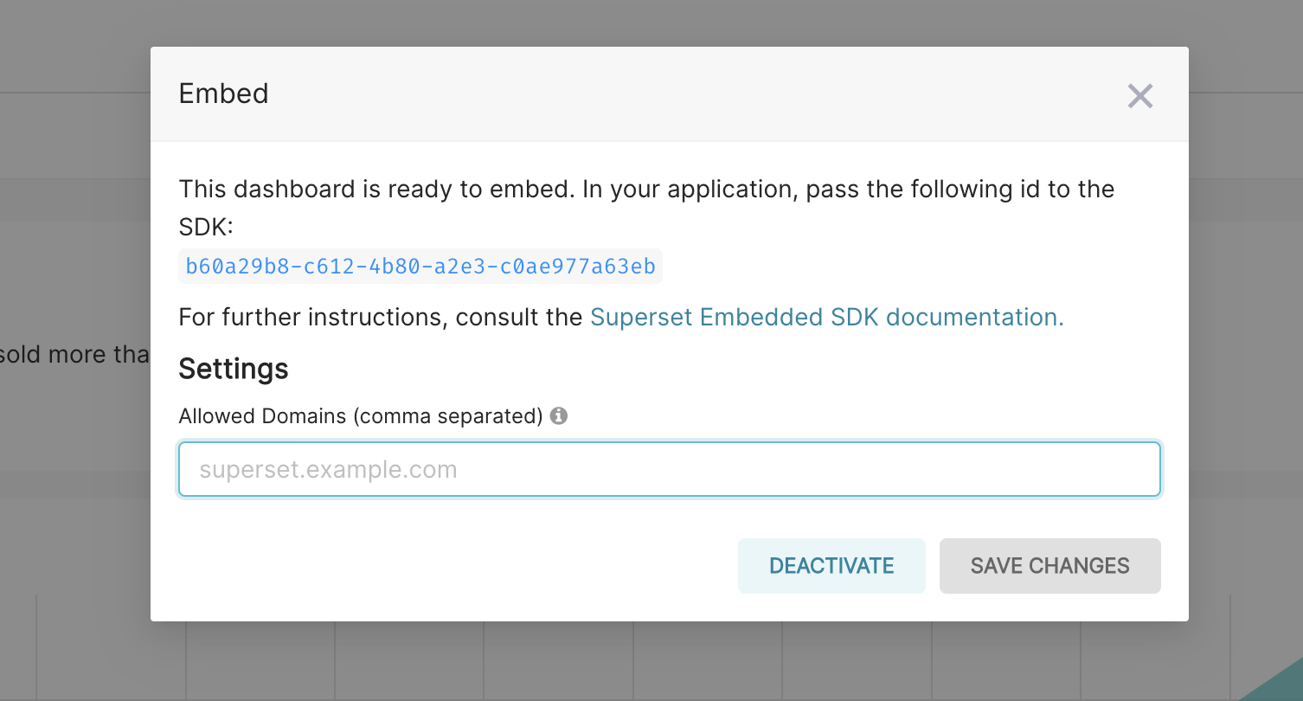Click the Embed dialog title
Screen dimensions: 1303x701
(x=223, y=93)
